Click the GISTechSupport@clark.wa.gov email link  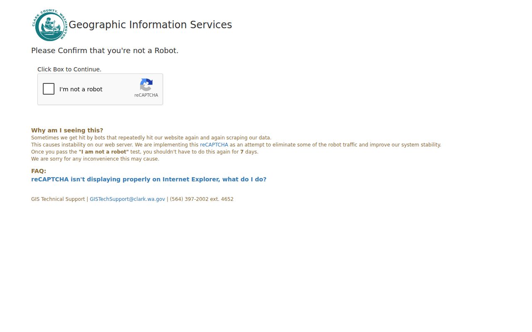127,199
